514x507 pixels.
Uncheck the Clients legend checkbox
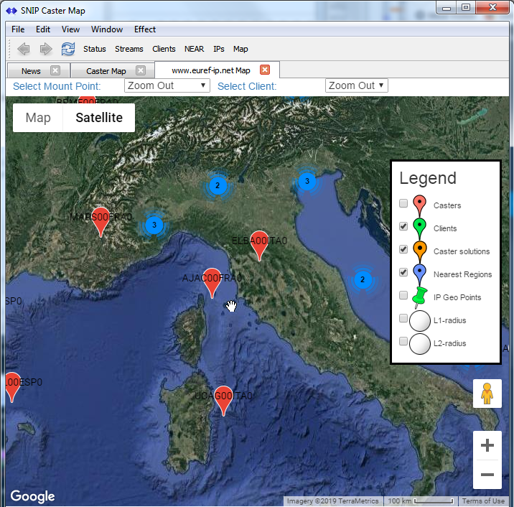(403, 226)
